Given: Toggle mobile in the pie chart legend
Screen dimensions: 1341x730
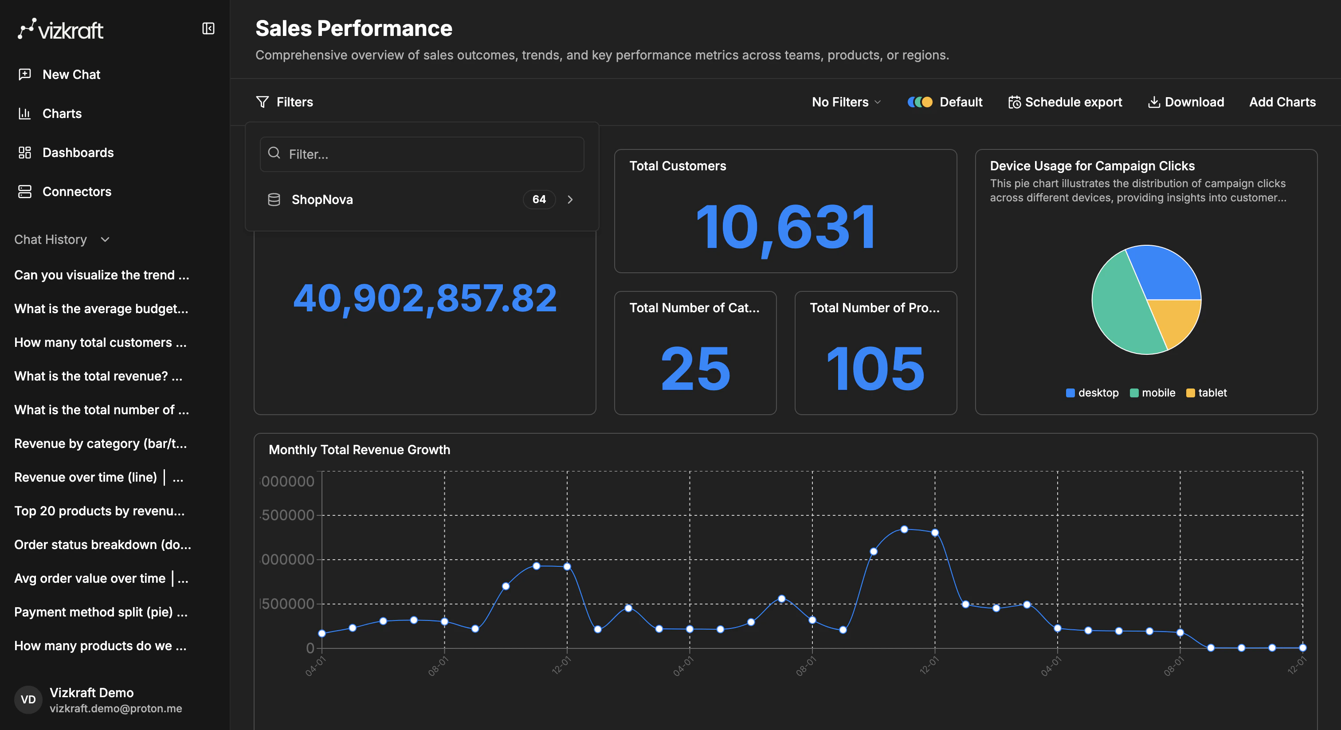Looking at the screenshot, I should point(1153,392).
